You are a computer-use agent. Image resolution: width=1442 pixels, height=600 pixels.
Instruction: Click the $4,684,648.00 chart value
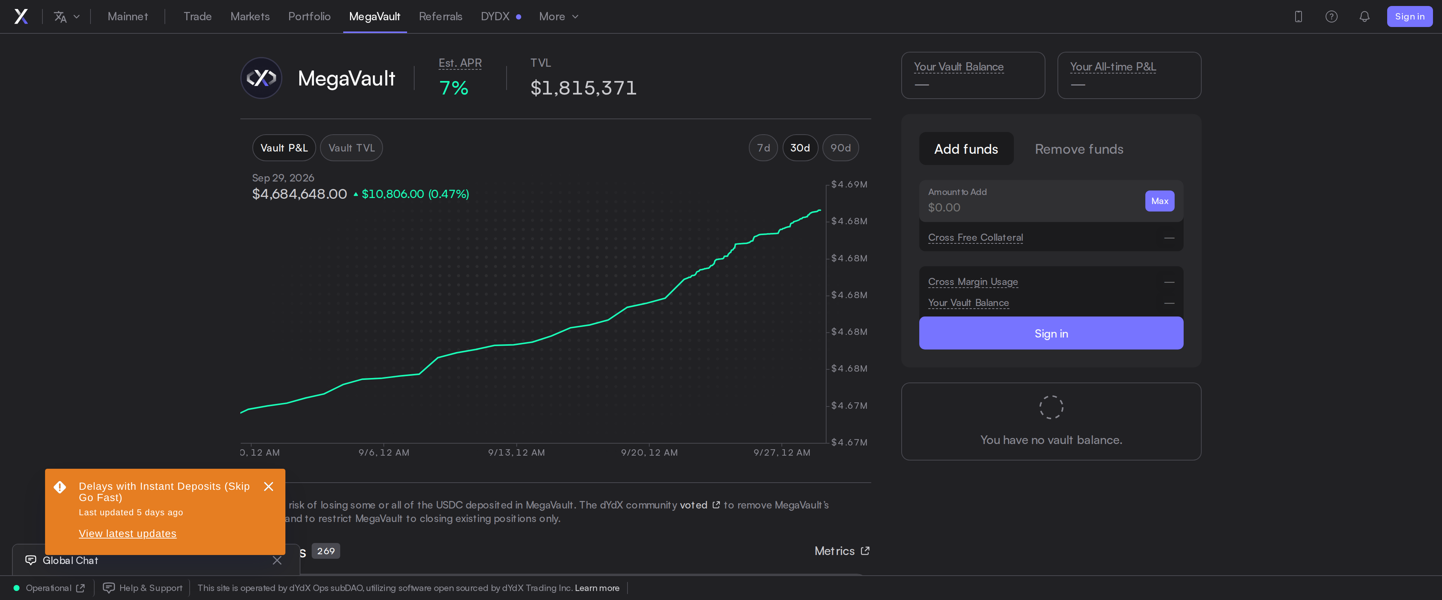click(300, 194)
